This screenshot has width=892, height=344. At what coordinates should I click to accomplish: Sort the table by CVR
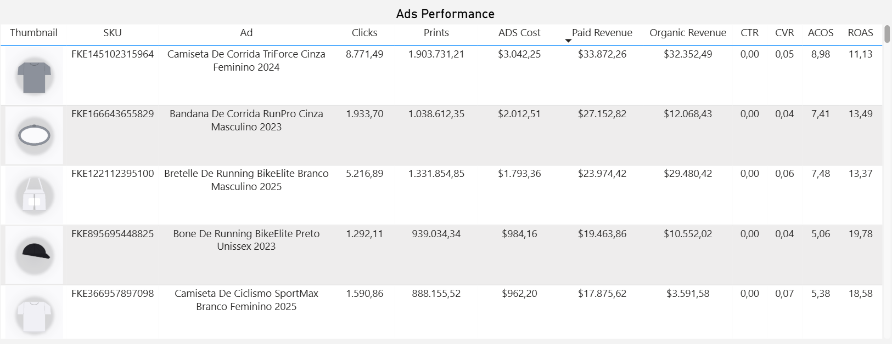click(784, 33)
